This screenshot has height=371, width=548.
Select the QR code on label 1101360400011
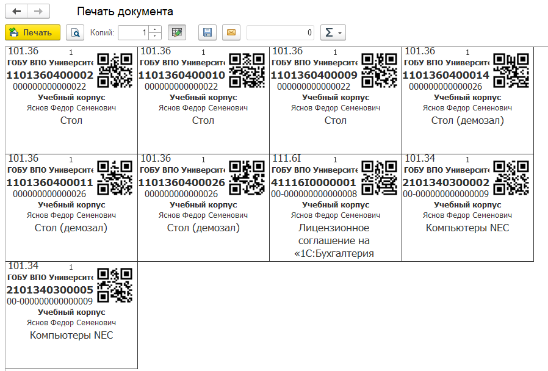coord(115,178)
